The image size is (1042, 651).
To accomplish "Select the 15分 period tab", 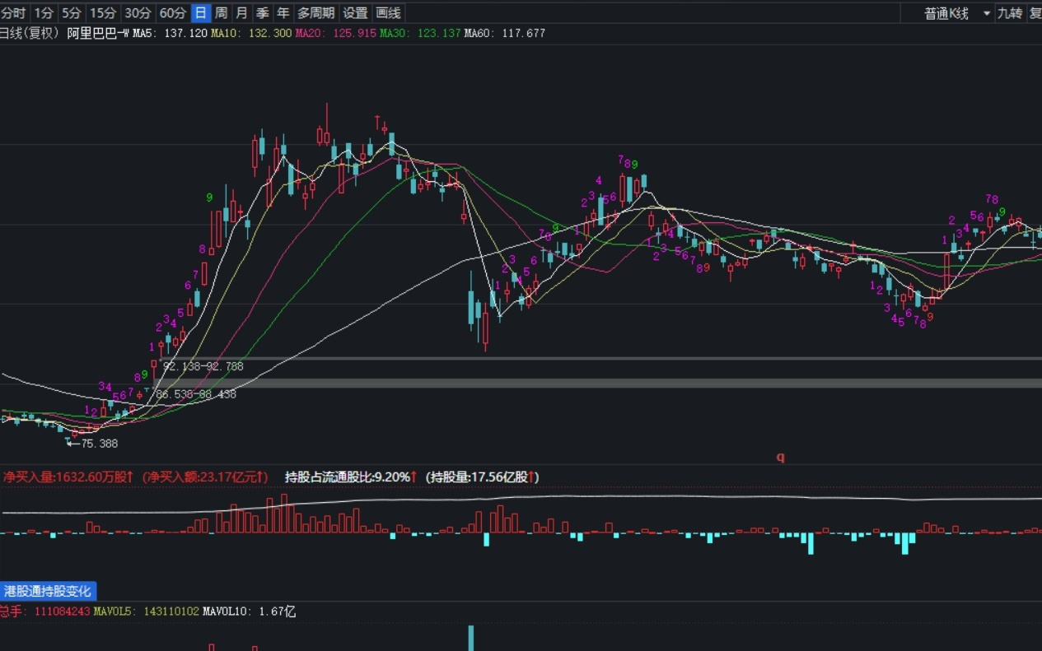I will (103, 13).
